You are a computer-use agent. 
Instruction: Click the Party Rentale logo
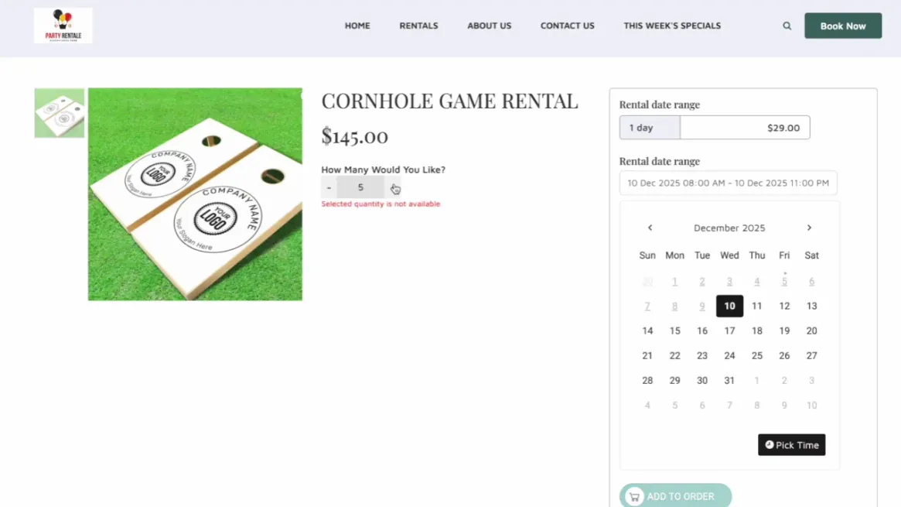63,26
